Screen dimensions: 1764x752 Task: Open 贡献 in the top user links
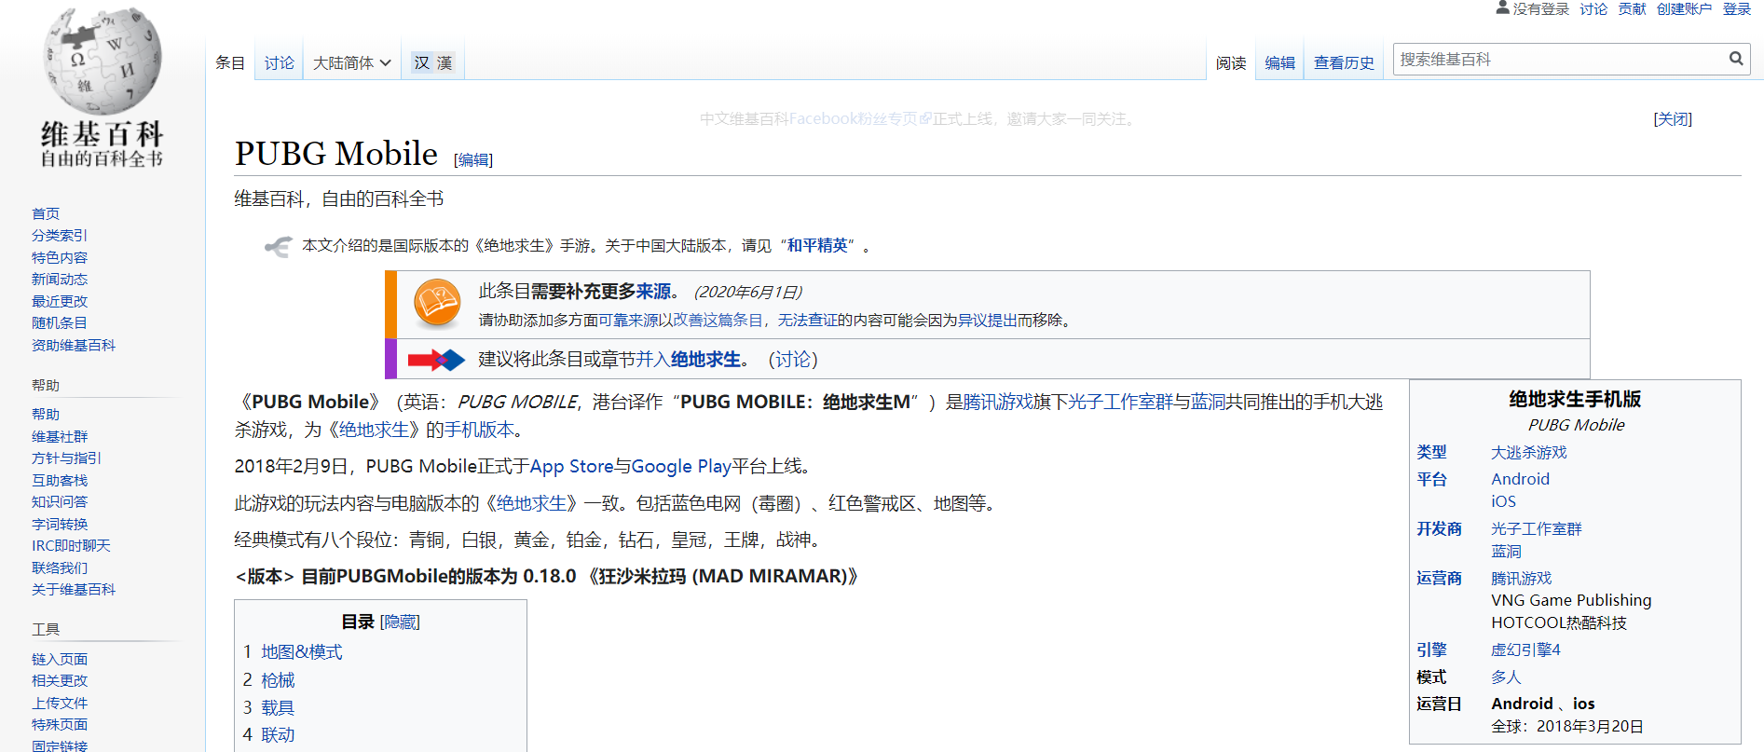click(x=1632, y=8)
